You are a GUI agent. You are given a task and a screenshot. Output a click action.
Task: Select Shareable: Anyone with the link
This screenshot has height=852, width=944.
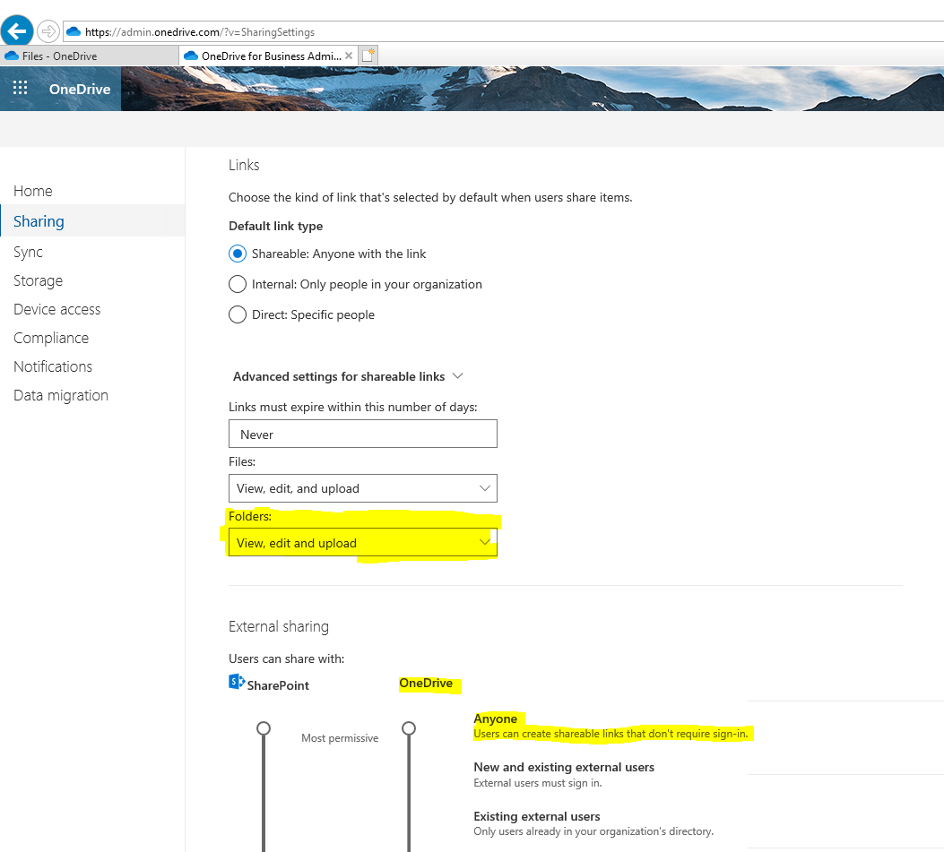[x=238, y=254]
